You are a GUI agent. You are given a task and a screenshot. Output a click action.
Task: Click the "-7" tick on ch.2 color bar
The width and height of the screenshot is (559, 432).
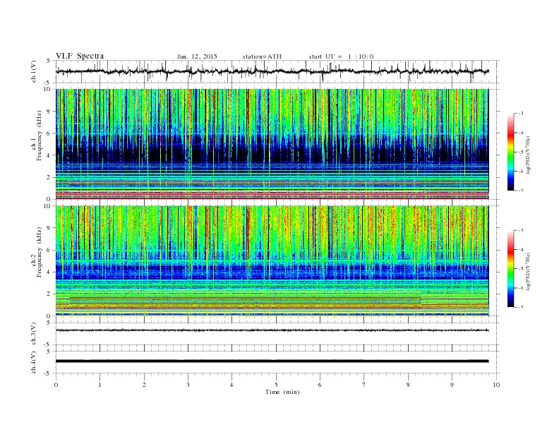[x=521, y=307]
